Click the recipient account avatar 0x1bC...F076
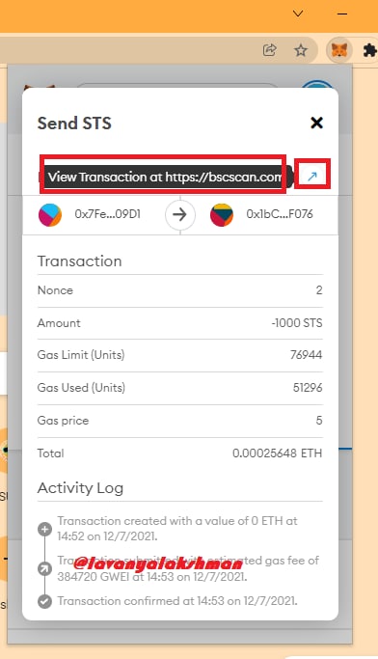 [x=222, y=215]
